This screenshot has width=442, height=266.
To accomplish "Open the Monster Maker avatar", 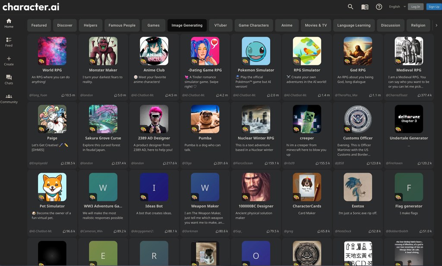I will click(103, 51).
